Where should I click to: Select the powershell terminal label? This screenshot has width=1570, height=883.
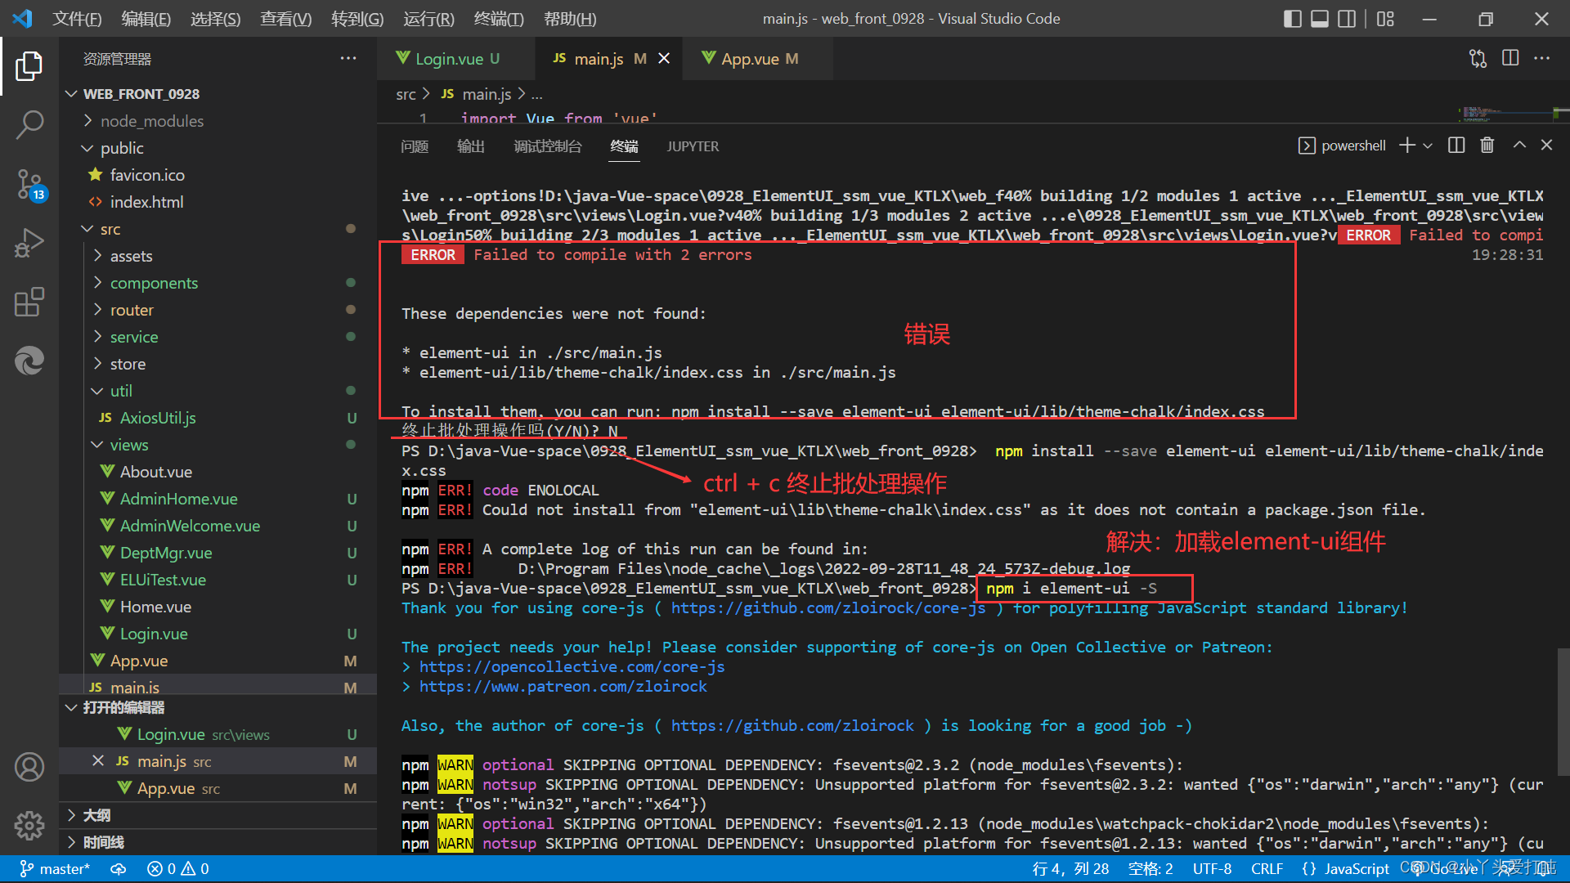pyautogui.click(x=1343, y=146)
